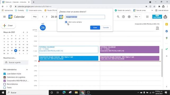Click the vertical calendar scrollbar
The image size is (170, 95).
click(162, 63)
